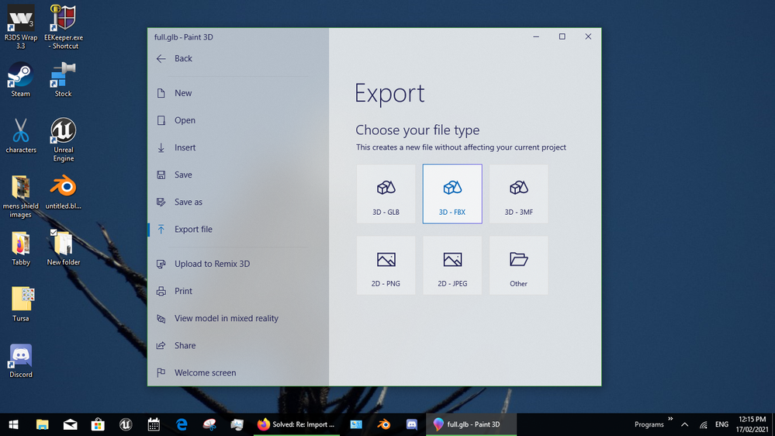
Task: Select R3DS Wrap 3.3 desktop icon
Action: [21, 27]
